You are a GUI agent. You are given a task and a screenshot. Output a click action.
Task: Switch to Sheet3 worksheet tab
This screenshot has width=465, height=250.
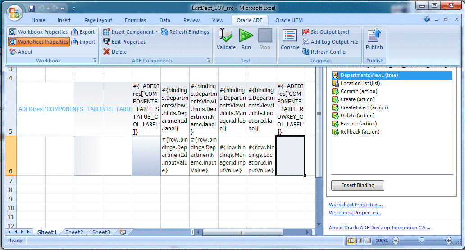pos(101,232)
